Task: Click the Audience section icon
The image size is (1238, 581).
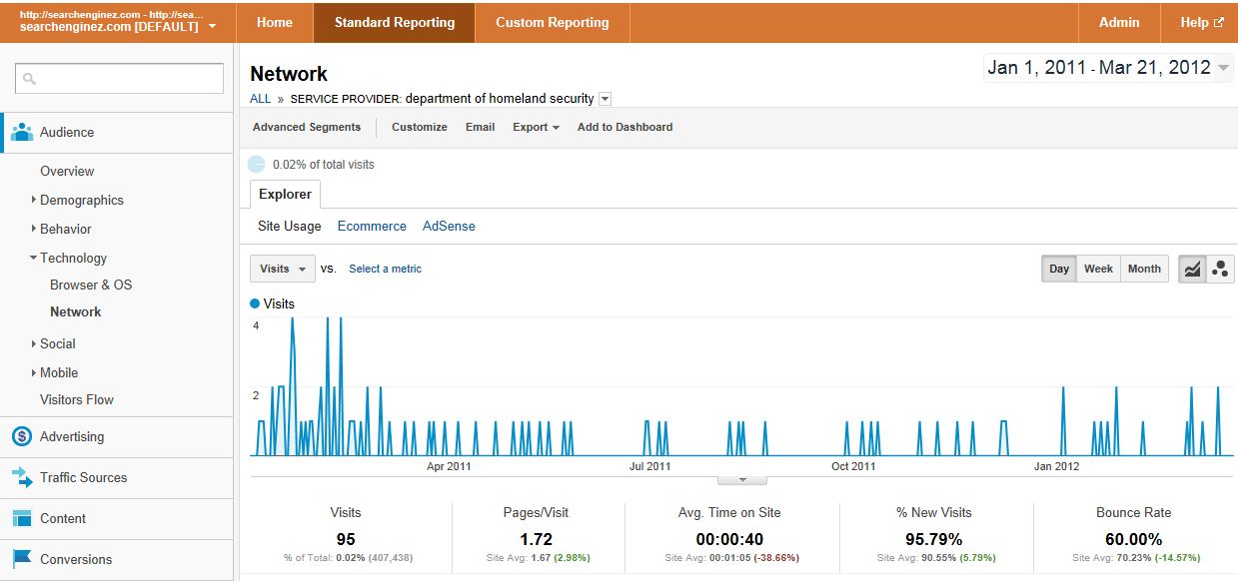Action: pos(22,132)
